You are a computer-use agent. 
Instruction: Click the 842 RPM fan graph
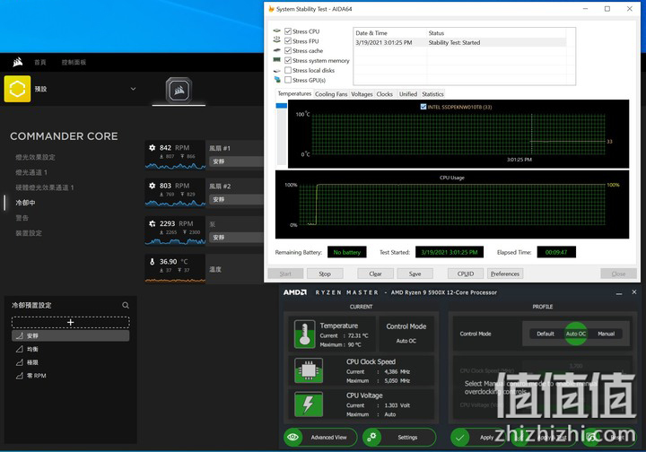click(x=175, y=166)
